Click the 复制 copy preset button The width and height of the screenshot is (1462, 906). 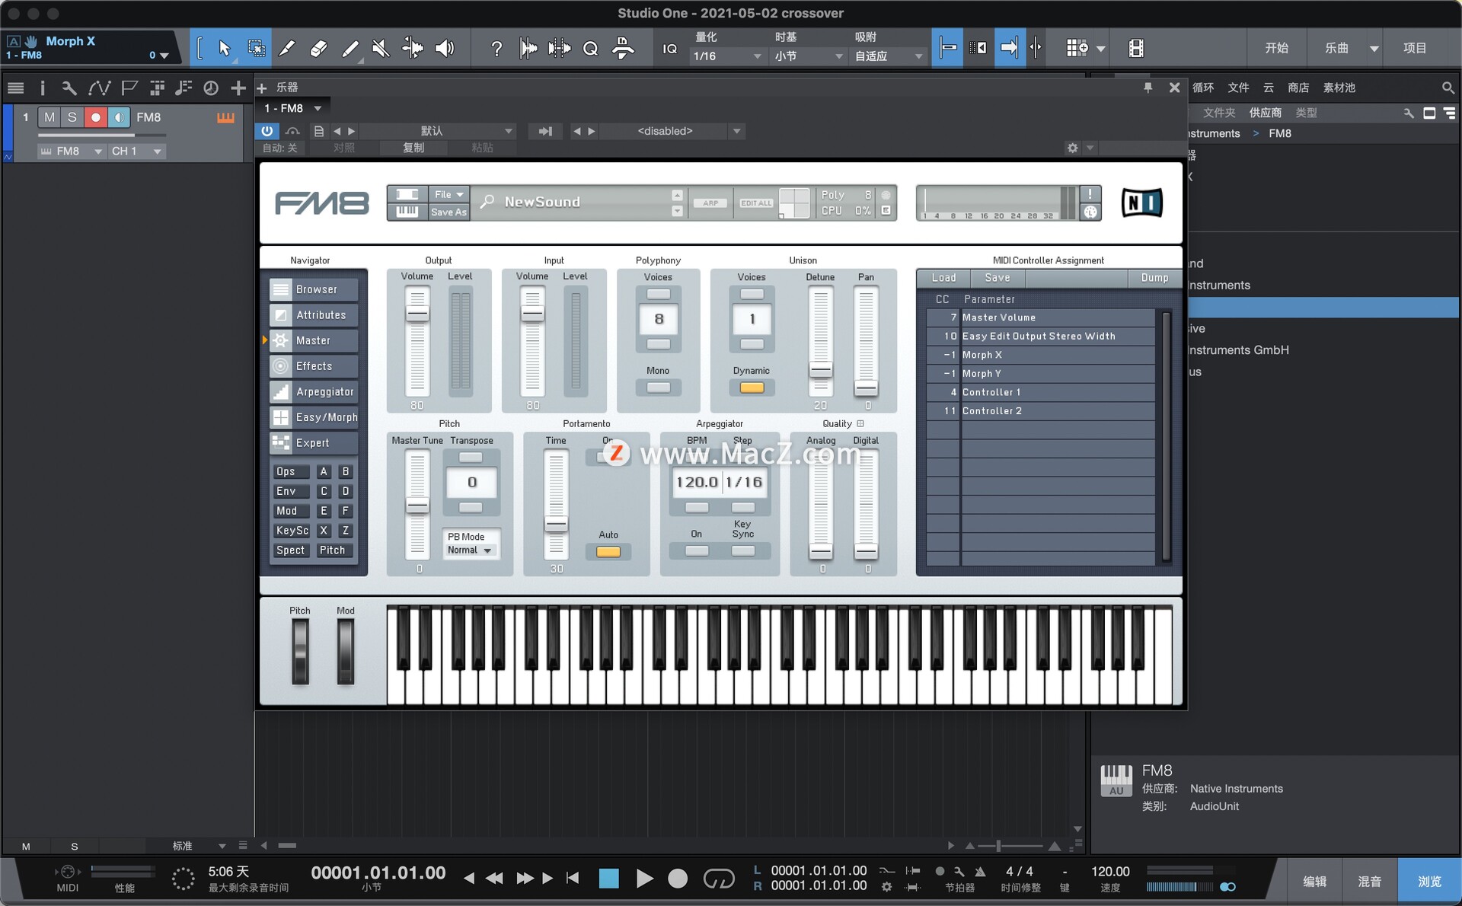click(x=413, y=148)
